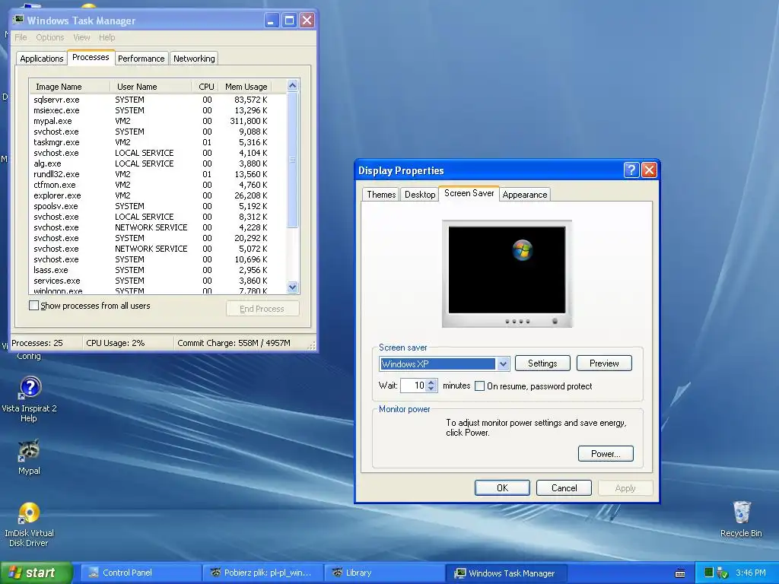Switch to the Applications tab
This screenshot has width=779, height=584.
(42, 59)
